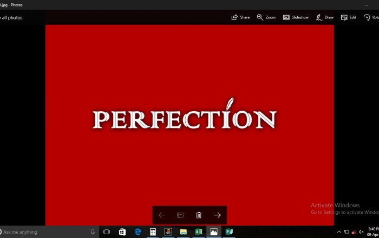Image resolution: width=379 pixels, height=238 pixels.
Task: Go to the next photo arrow
Action: [x=217, y=215]
